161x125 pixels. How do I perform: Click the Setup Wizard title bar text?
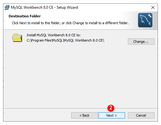pyautogui.click(x=45, y=7)
